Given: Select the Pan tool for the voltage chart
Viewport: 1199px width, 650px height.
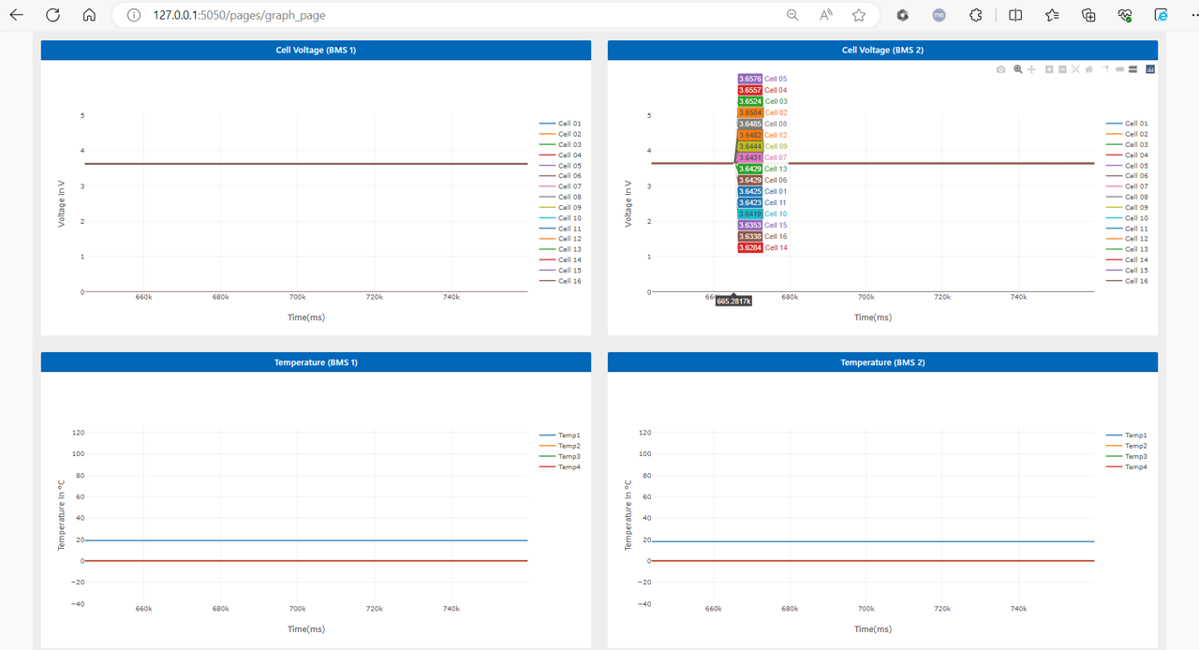Looking at the screenshot, I should pyautogui.click(x=1031, y=68).
